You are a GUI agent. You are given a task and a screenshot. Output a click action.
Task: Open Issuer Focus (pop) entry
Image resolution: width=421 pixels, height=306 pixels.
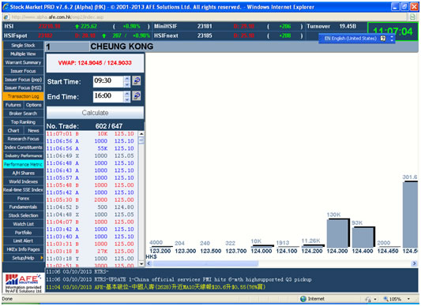(23, 80)
